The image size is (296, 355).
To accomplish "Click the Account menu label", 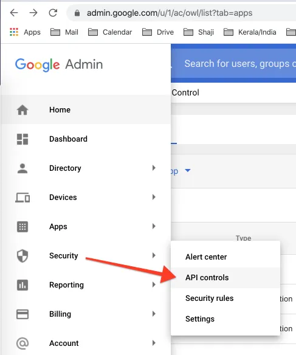I will pyautogui.click(x=64, y=343).
